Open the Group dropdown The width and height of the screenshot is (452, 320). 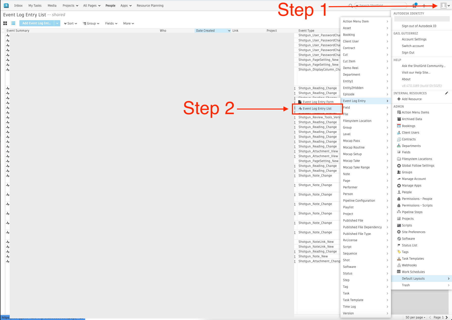coord(91,24)
